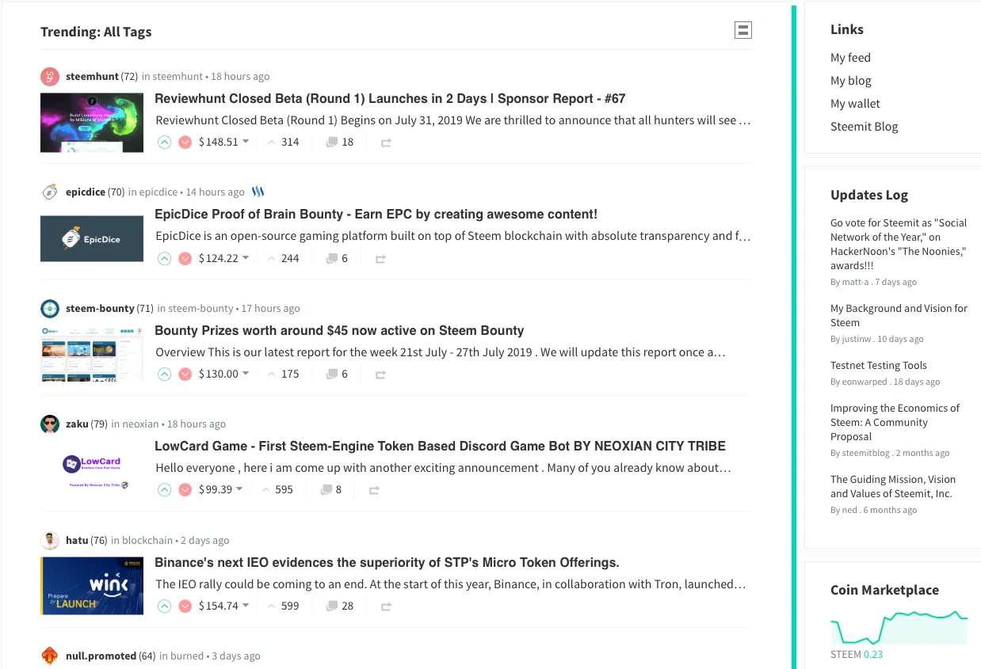Open the Reviewhunt post thumbnail image
The width and height of the screenshot is (981, 669).
tap(92, 123)
